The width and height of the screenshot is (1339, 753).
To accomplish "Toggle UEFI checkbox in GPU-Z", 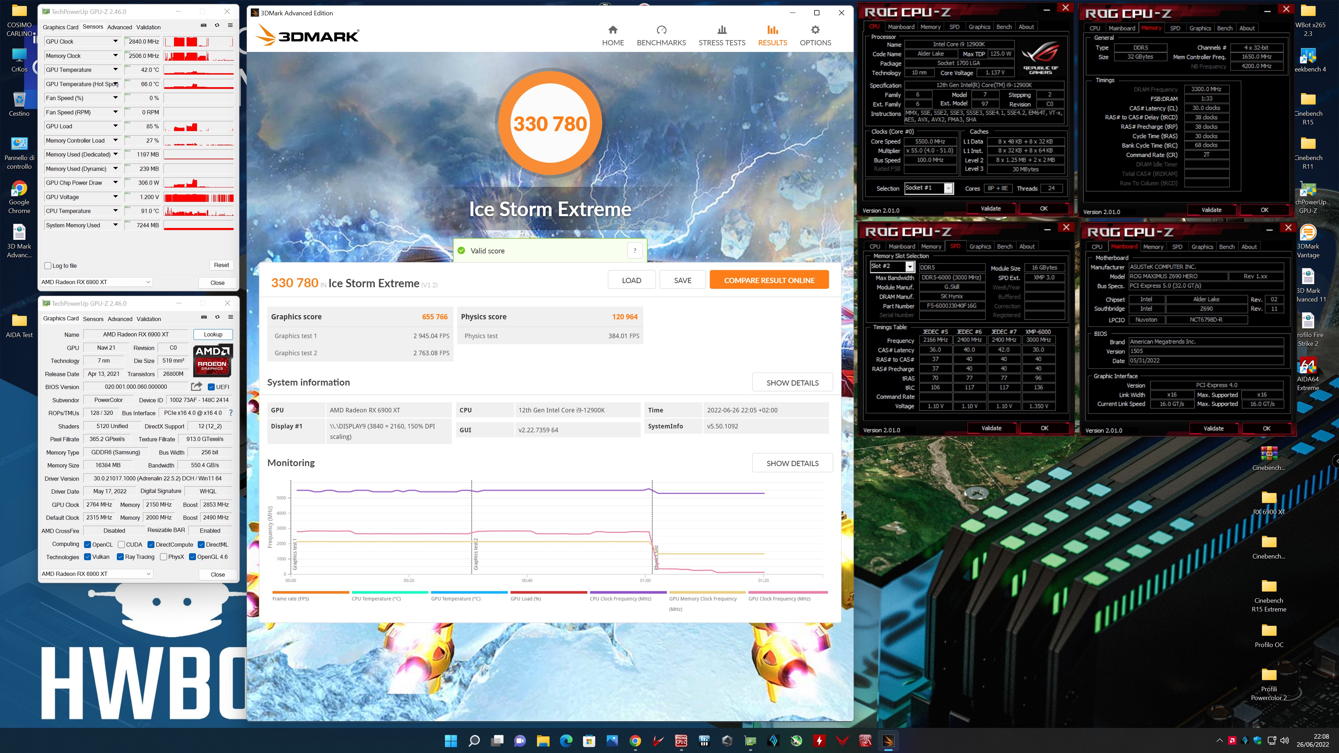I will 212,387.
